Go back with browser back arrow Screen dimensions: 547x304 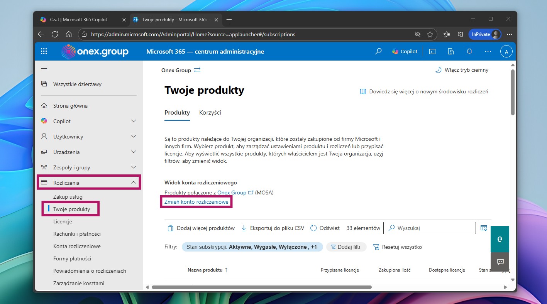tap(41, 34)
